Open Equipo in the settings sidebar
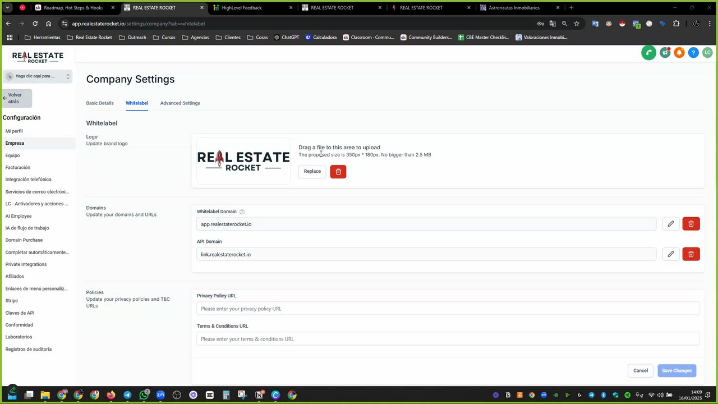The width and height of the screenshot is (718, 404). [x=12, y=155]
